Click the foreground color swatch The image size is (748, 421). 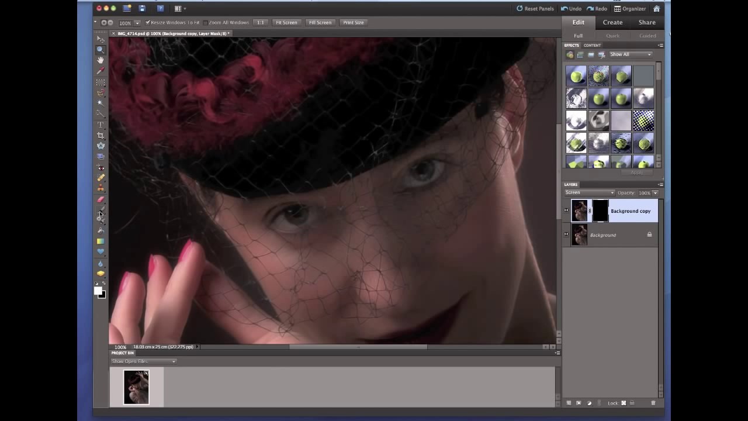(x=98, y=291)
